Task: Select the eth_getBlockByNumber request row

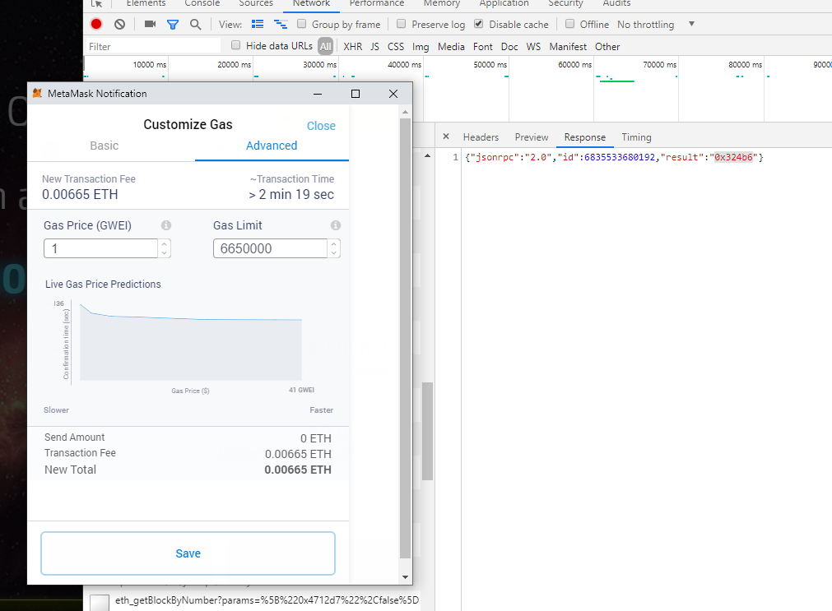Action: pos(253,600)
